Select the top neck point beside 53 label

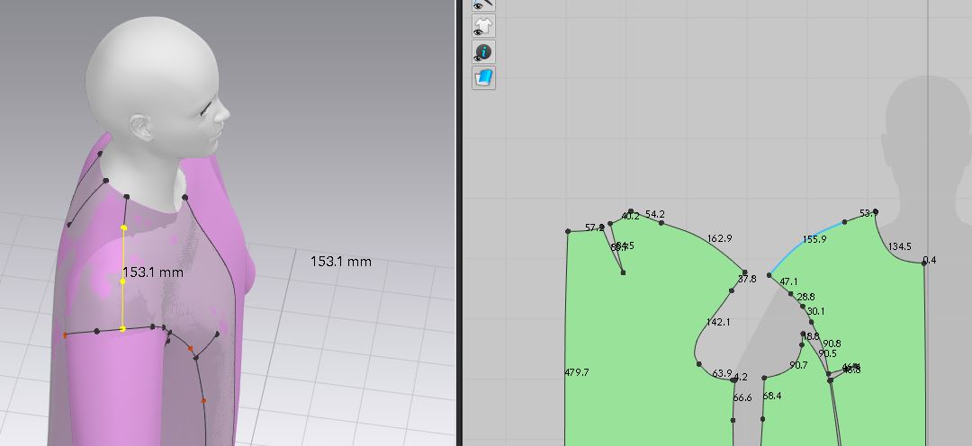[x=876, y=212]
